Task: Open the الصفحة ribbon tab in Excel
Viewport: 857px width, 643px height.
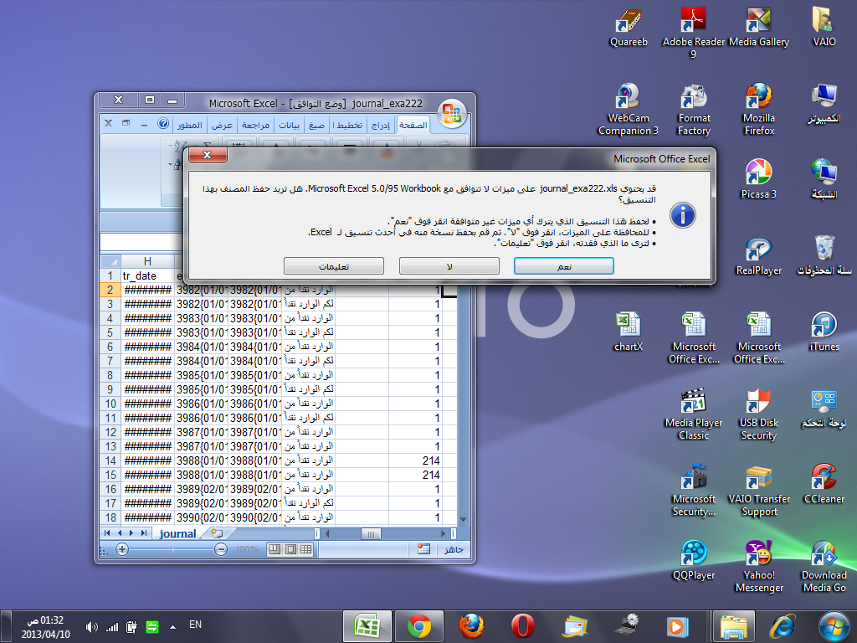Action: [x=413, y=126]
